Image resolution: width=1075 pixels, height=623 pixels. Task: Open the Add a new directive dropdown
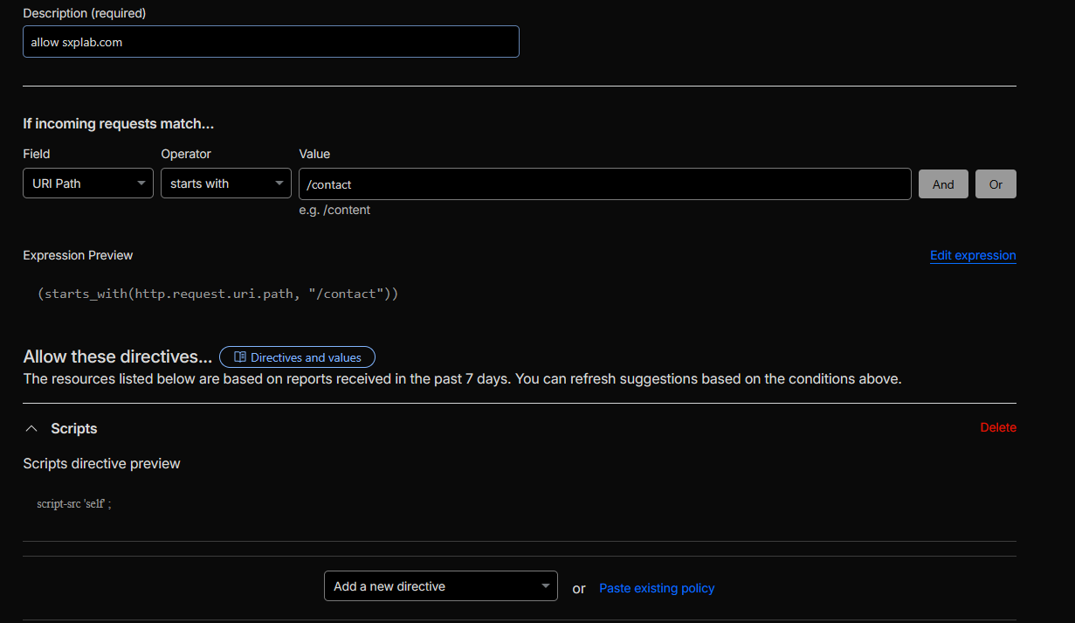point(440,585)
